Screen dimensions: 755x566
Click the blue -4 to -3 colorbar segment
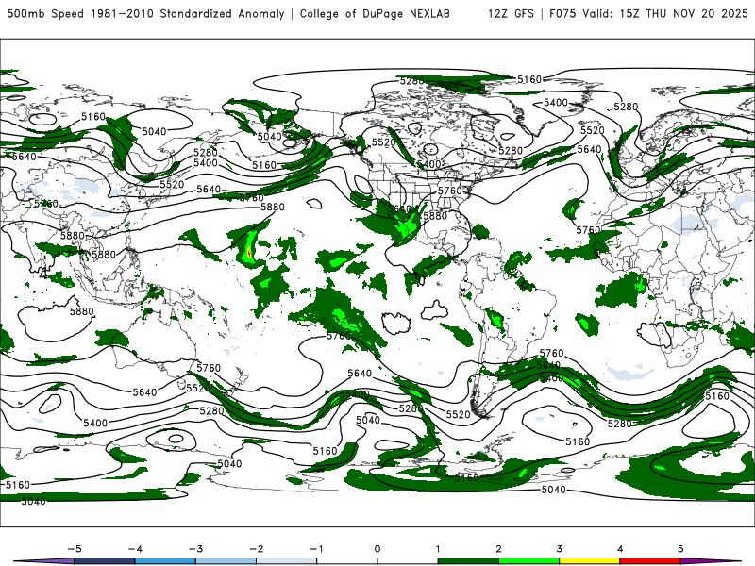[165, 561]
